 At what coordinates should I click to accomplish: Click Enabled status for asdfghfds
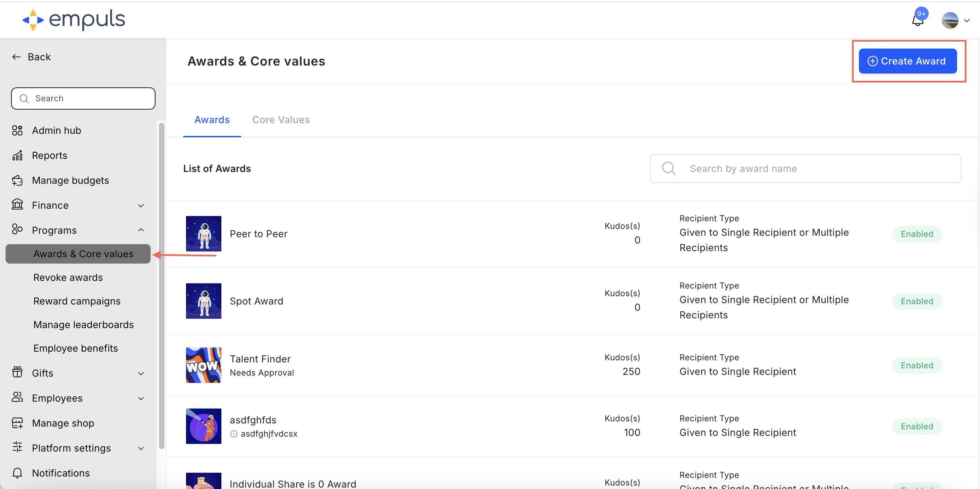coord(917,426)
